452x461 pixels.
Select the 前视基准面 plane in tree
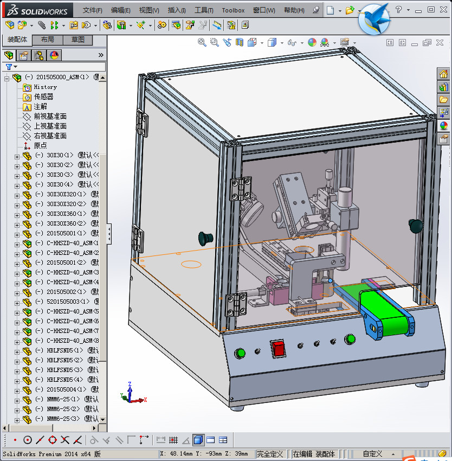point(50,117)
